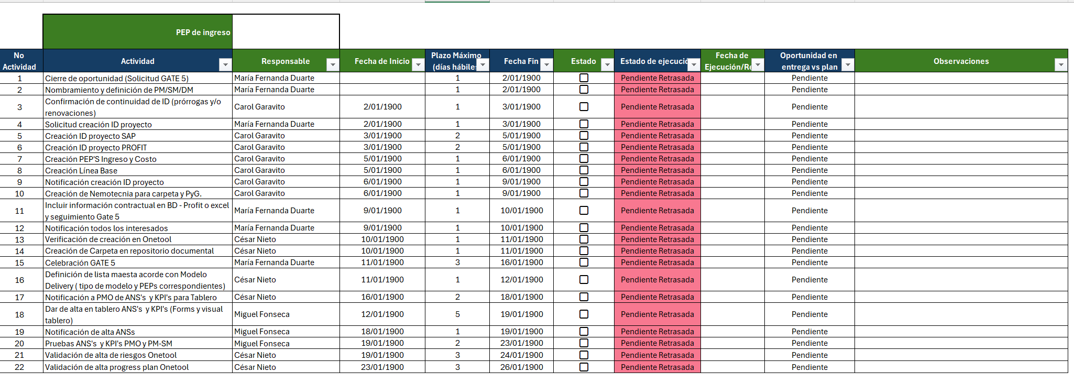Screen dimensions: 1074x383
Task: Select cell 'Cierre de oportunidad (Solicitud GATE 5)'
Action: click(x=138, y=78)
